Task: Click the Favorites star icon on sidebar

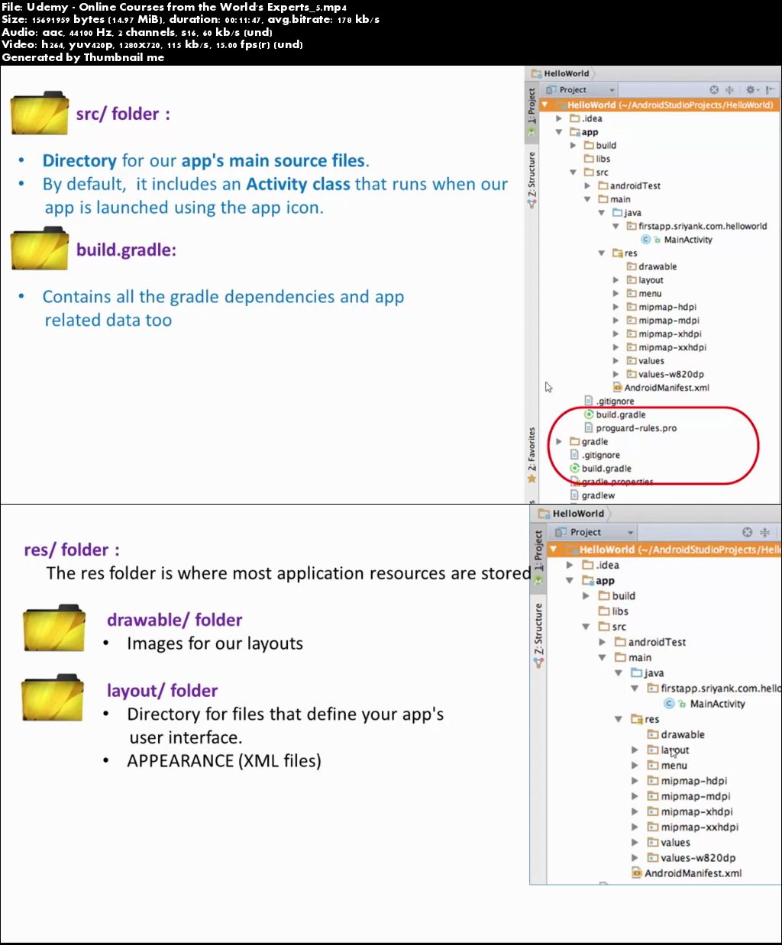Action: click(x=532, y=479)
